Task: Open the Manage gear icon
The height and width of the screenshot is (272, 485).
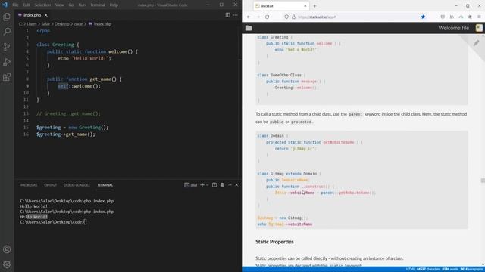Action: [x=7, y=264]
